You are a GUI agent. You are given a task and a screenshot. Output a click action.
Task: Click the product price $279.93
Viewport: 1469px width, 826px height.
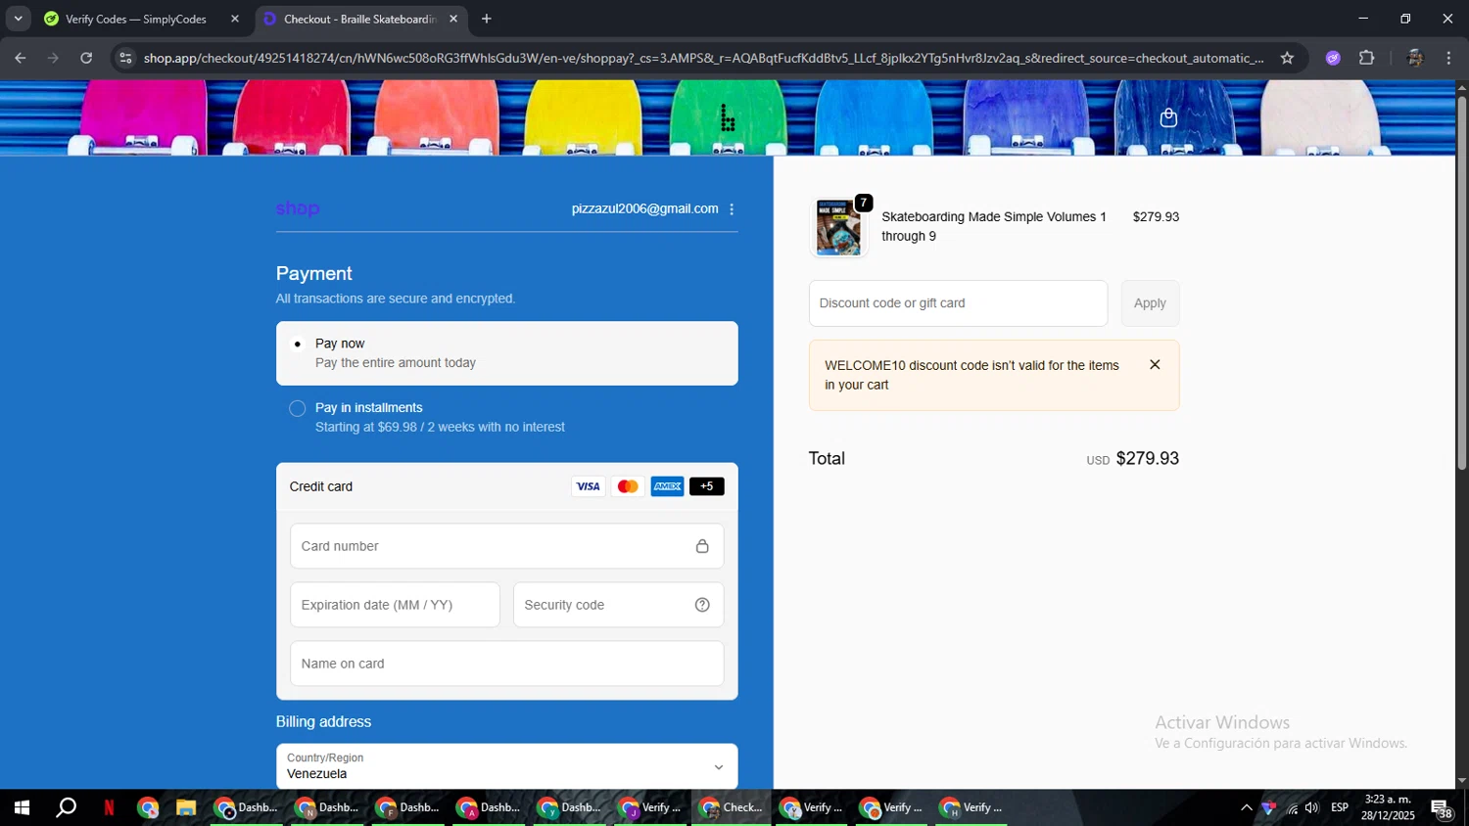1156,217
